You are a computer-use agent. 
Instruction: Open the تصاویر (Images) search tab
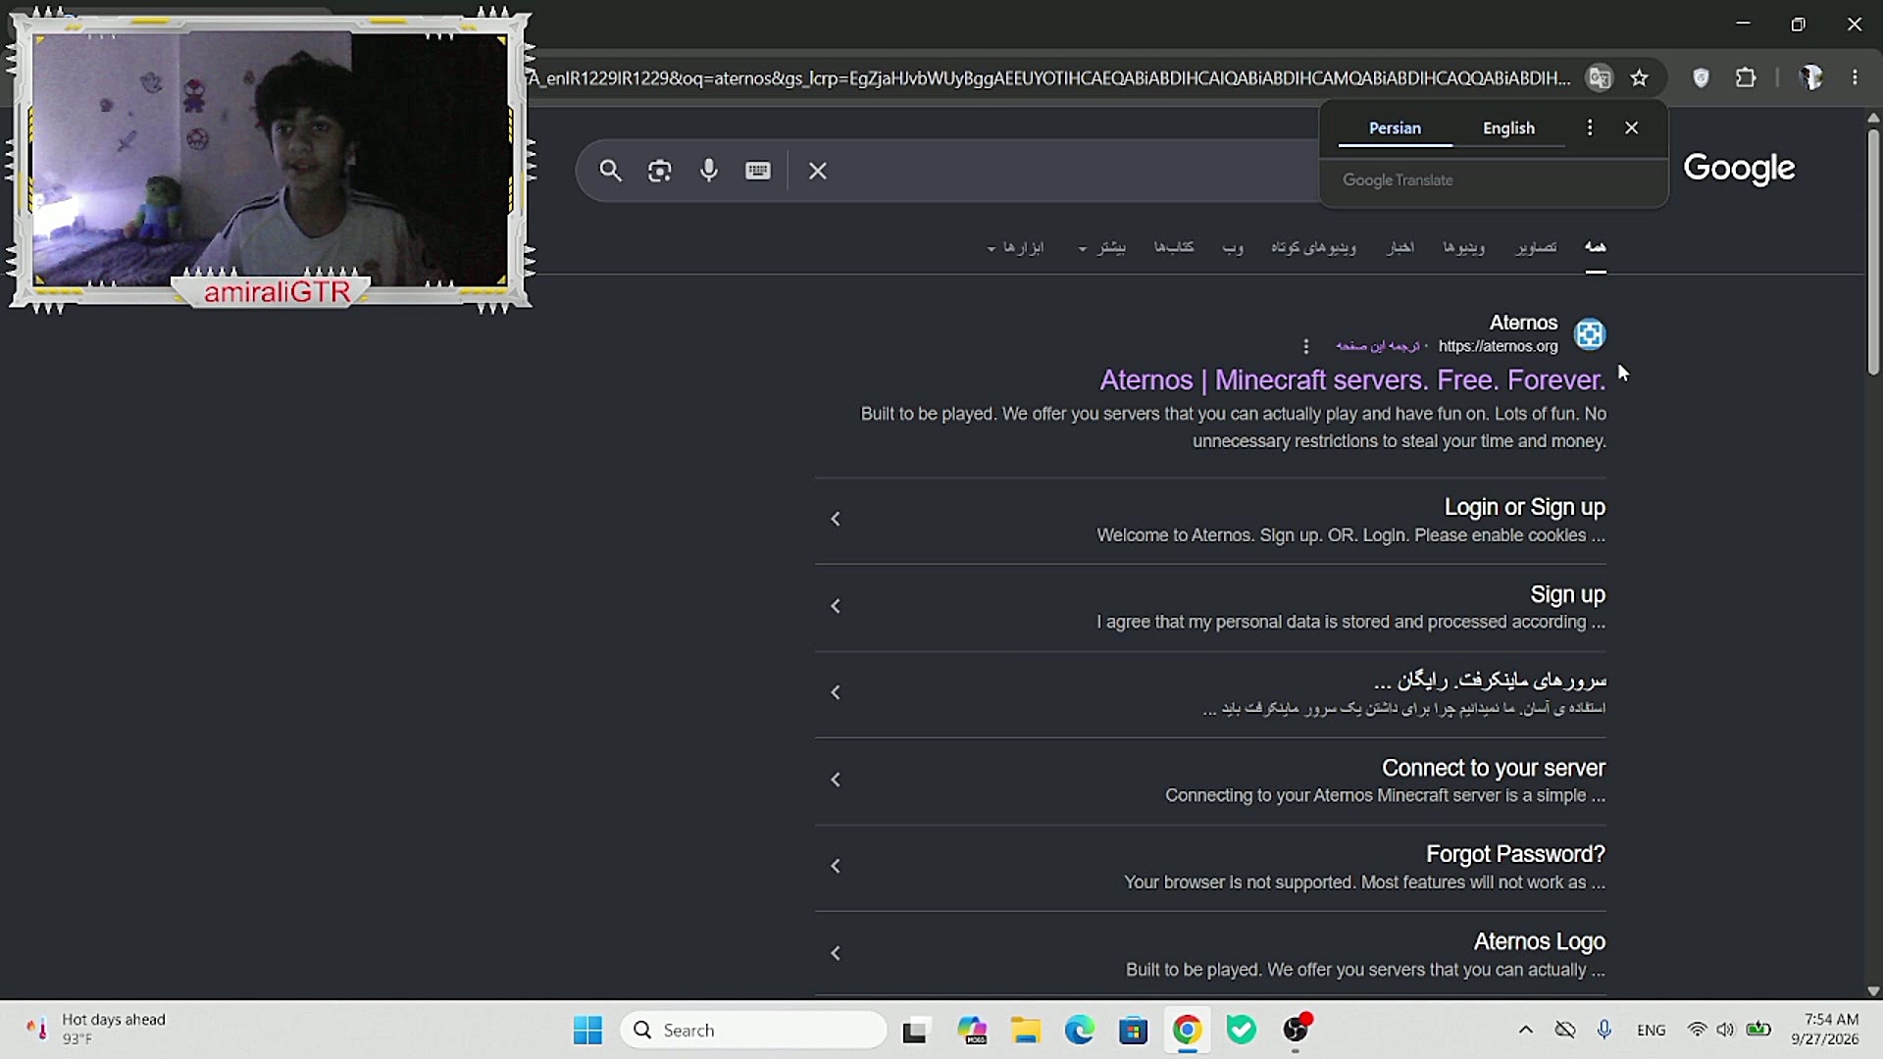click(x=1536, y=247)
